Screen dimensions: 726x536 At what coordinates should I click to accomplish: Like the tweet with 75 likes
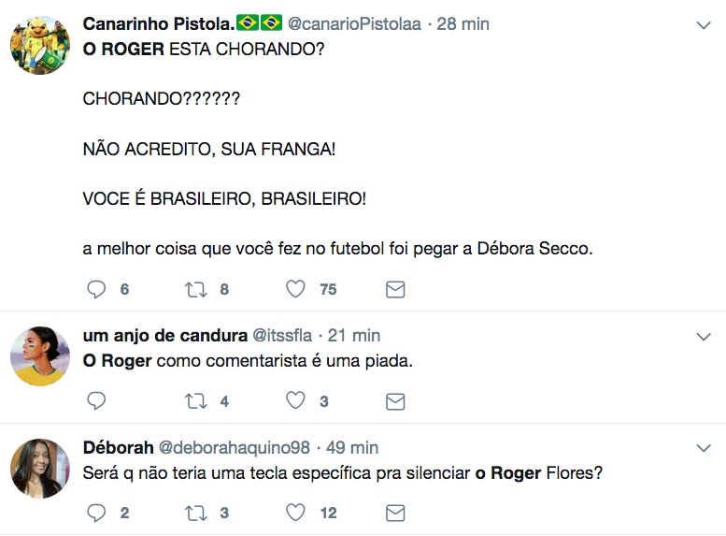pos(295,289)
